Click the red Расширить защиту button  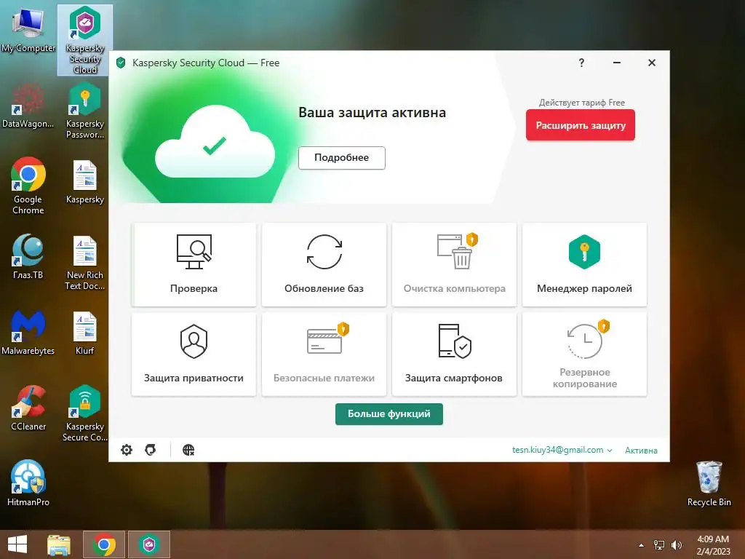(580, 125)
